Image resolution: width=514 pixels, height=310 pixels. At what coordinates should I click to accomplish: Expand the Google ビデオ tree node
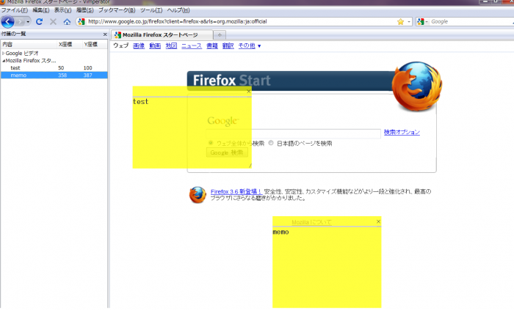click(x=3, y=53)
